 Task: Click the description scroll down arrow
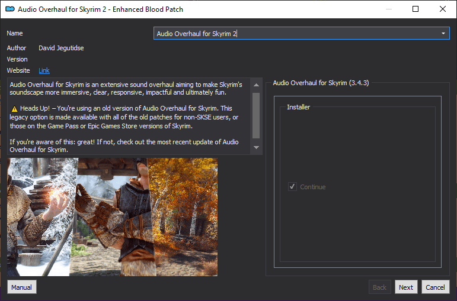(256, 147)
